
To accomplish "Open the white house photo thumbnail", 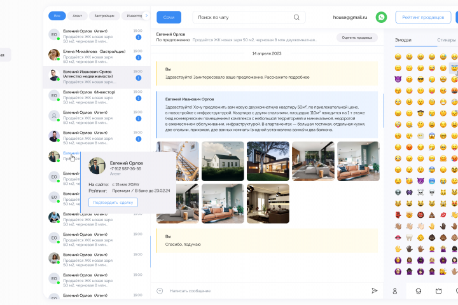I will [x=223, y=161].
